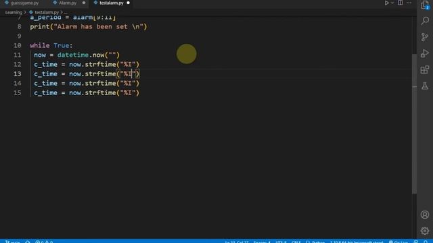Switch to the guessgame.py tab

[22, 3]
